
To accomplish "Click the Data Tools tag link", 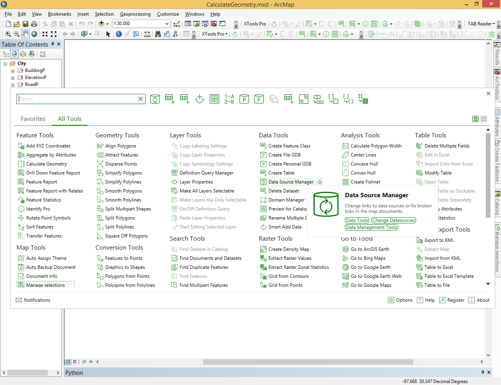I will (x=357, y=220).
